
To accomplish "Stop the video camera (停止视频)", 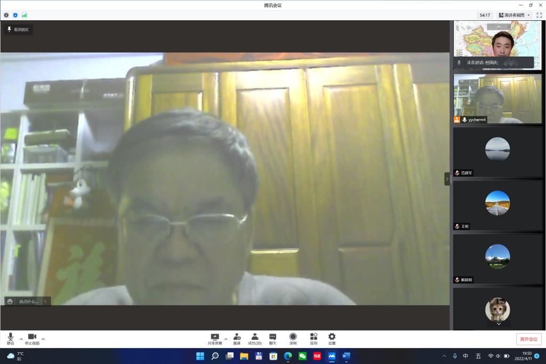I will click(x=32, y=339).
